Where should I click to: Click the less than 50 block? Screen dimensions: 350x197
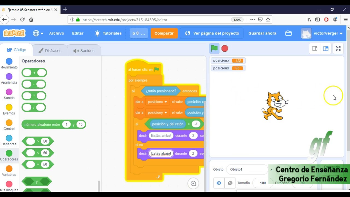[38, 153]
